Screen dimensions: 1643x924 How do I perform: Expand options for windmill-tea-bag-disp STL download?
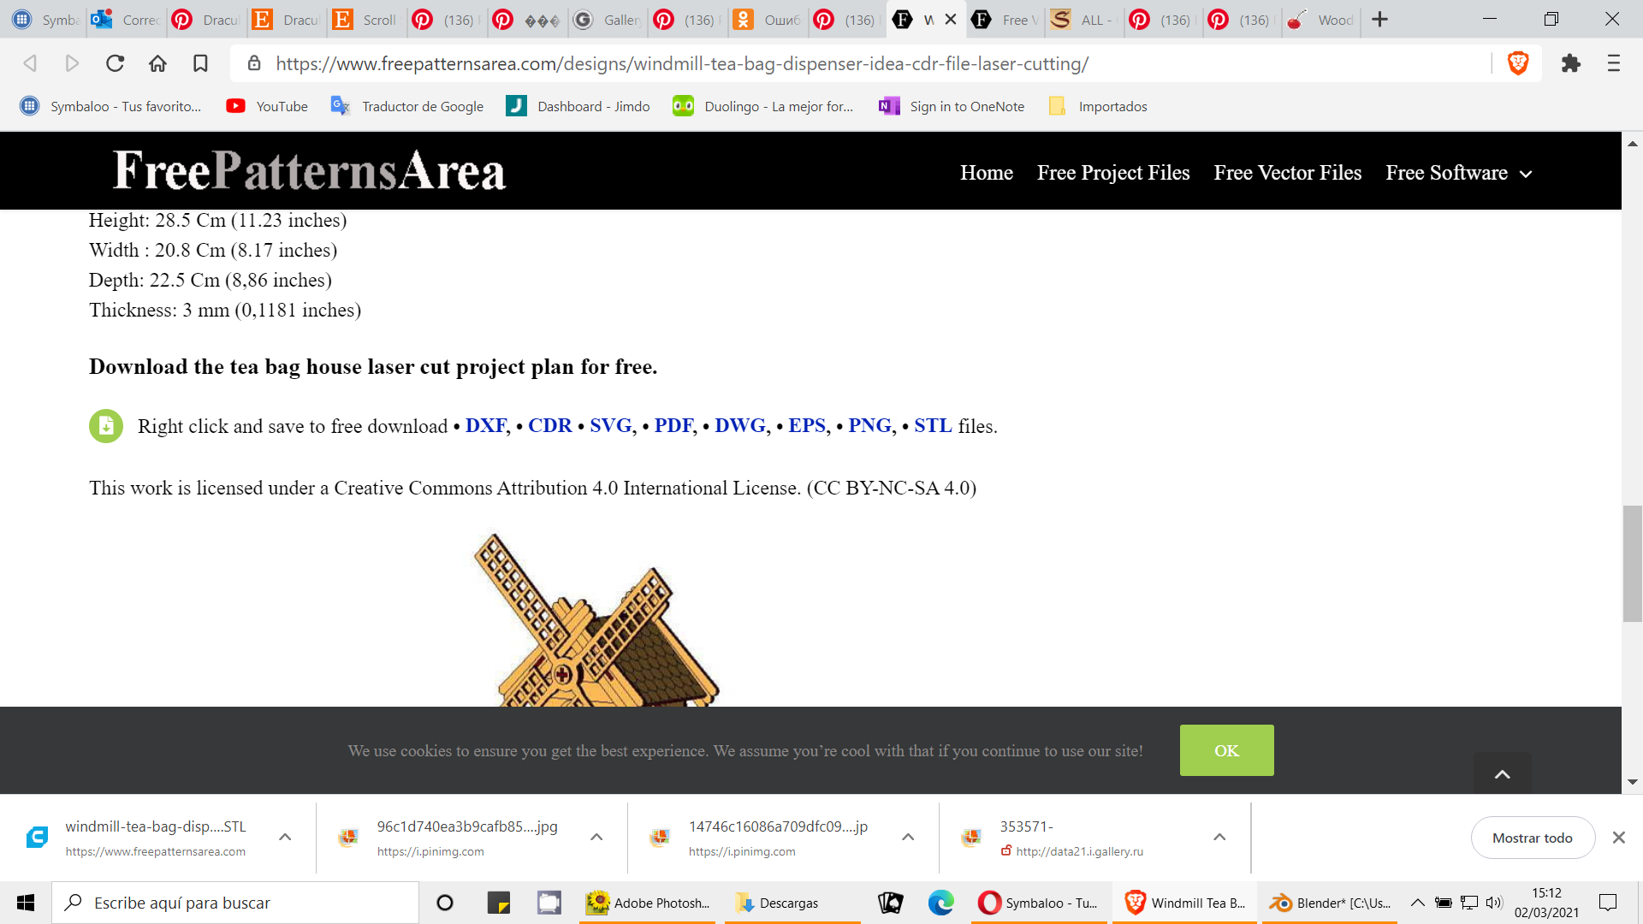[285, 837]
